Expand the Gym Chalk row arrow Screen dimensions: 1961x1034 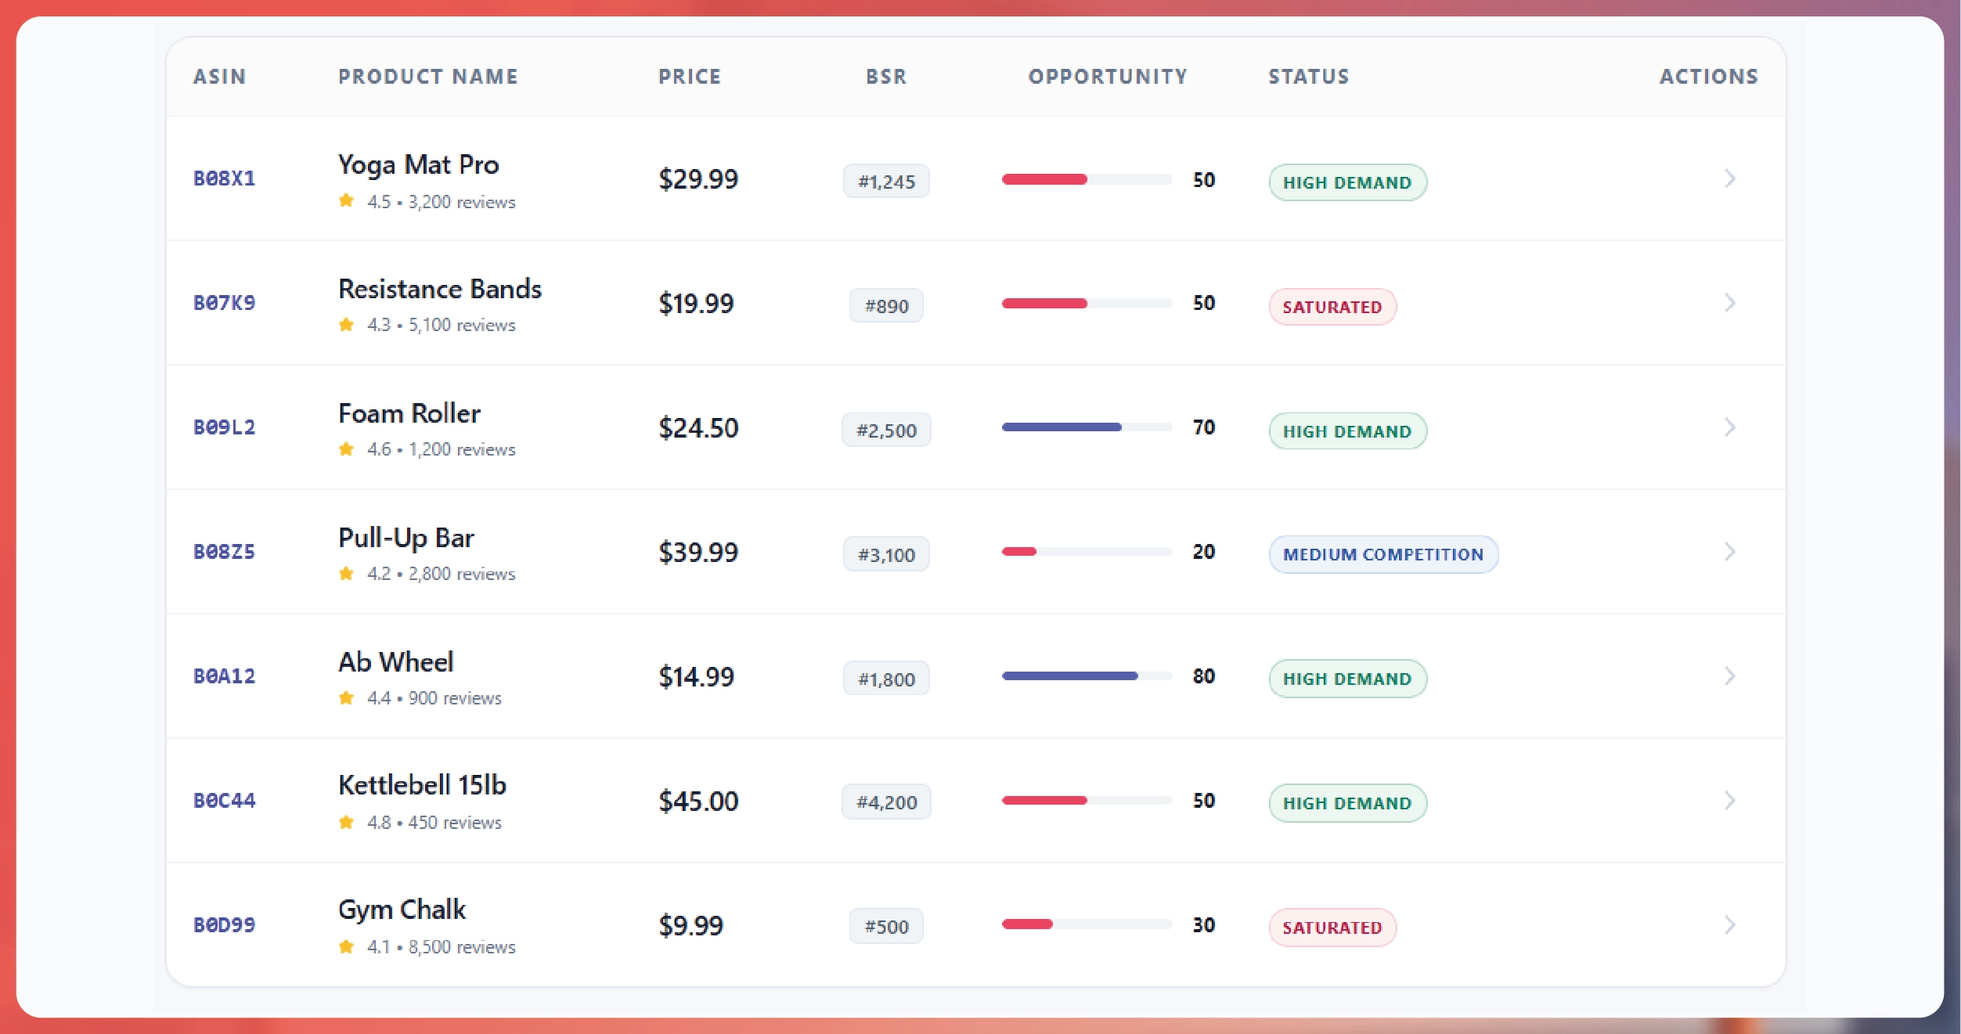(1730, 925)
